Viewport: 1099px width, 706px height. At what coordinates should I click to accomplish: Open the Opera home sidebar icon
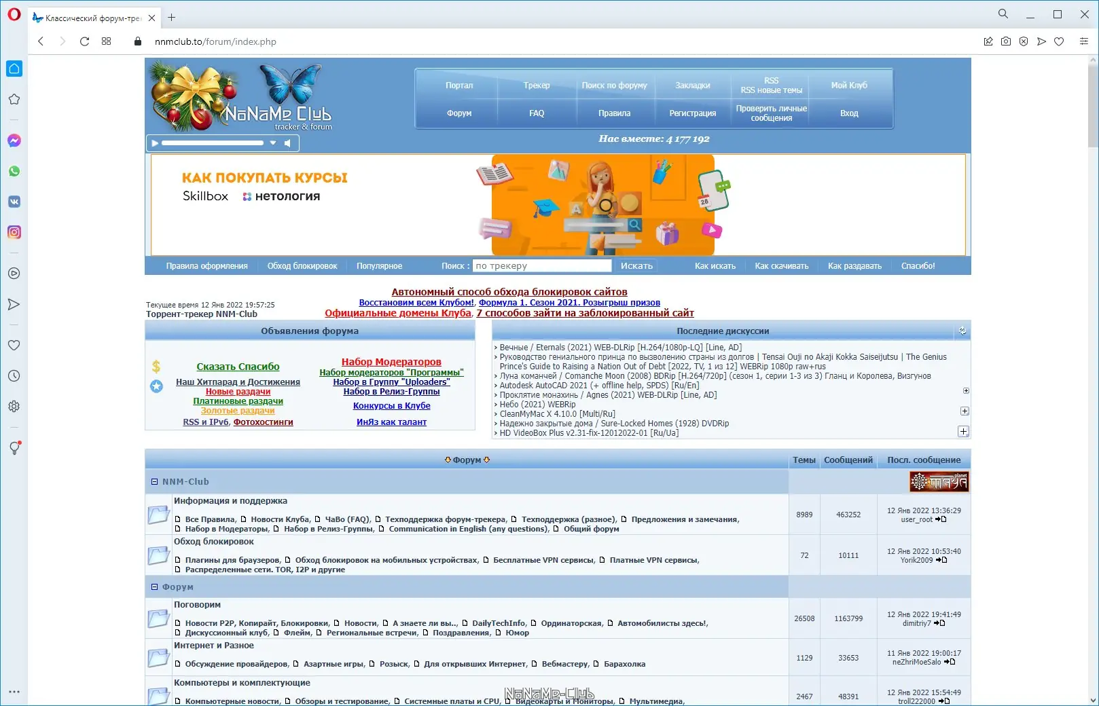pos(14,69)
